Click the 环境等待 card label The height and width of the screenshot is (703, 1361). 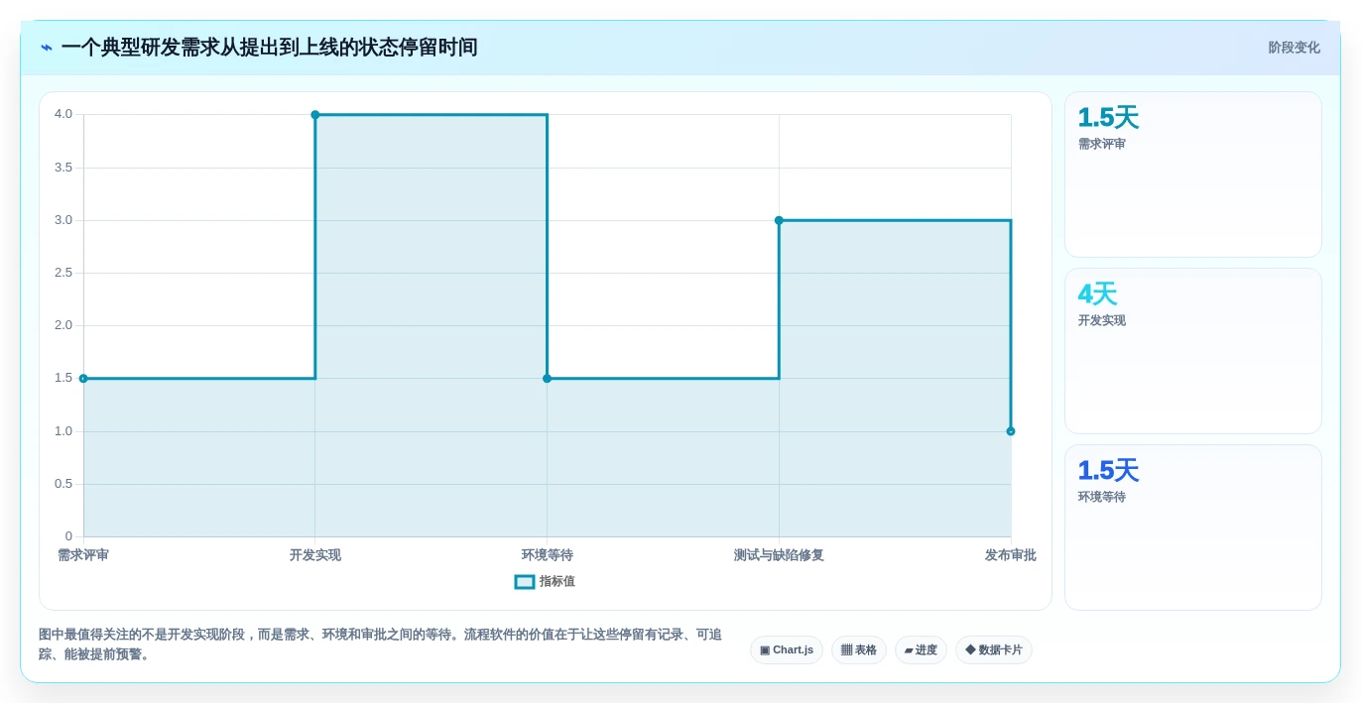(1102, 498)
